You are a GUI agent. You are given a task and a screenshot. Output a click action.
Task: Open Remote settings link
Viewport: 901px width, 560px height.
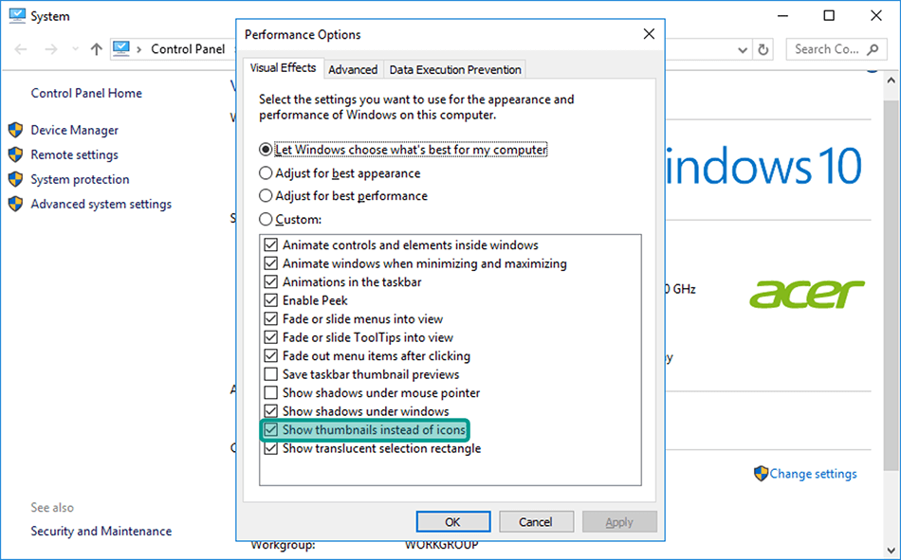tap(75, 154)
